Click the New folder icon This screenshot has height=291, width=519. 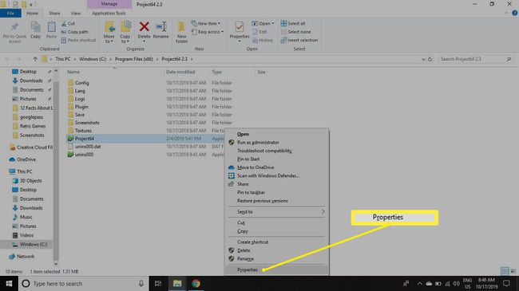[181, 27]
